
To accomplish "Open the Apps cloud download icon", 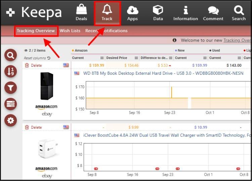I will [132, 10].
